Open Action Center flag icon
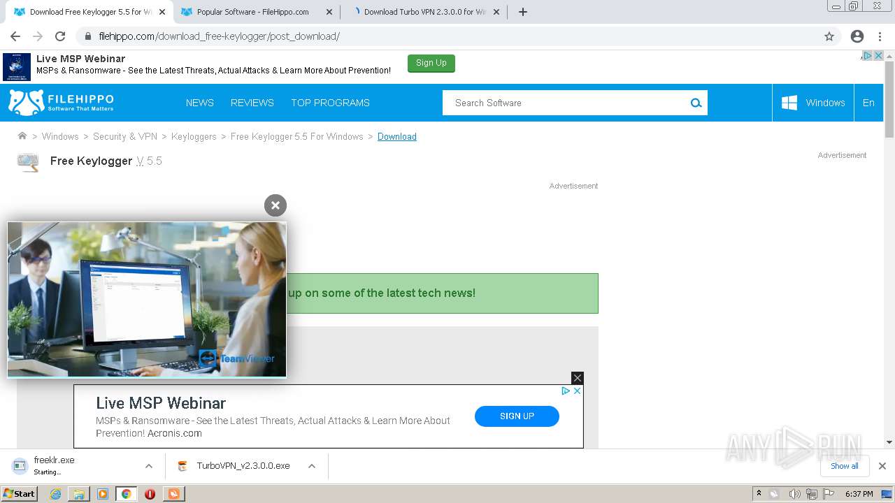 pyautogui.click(x=828, y=494)
